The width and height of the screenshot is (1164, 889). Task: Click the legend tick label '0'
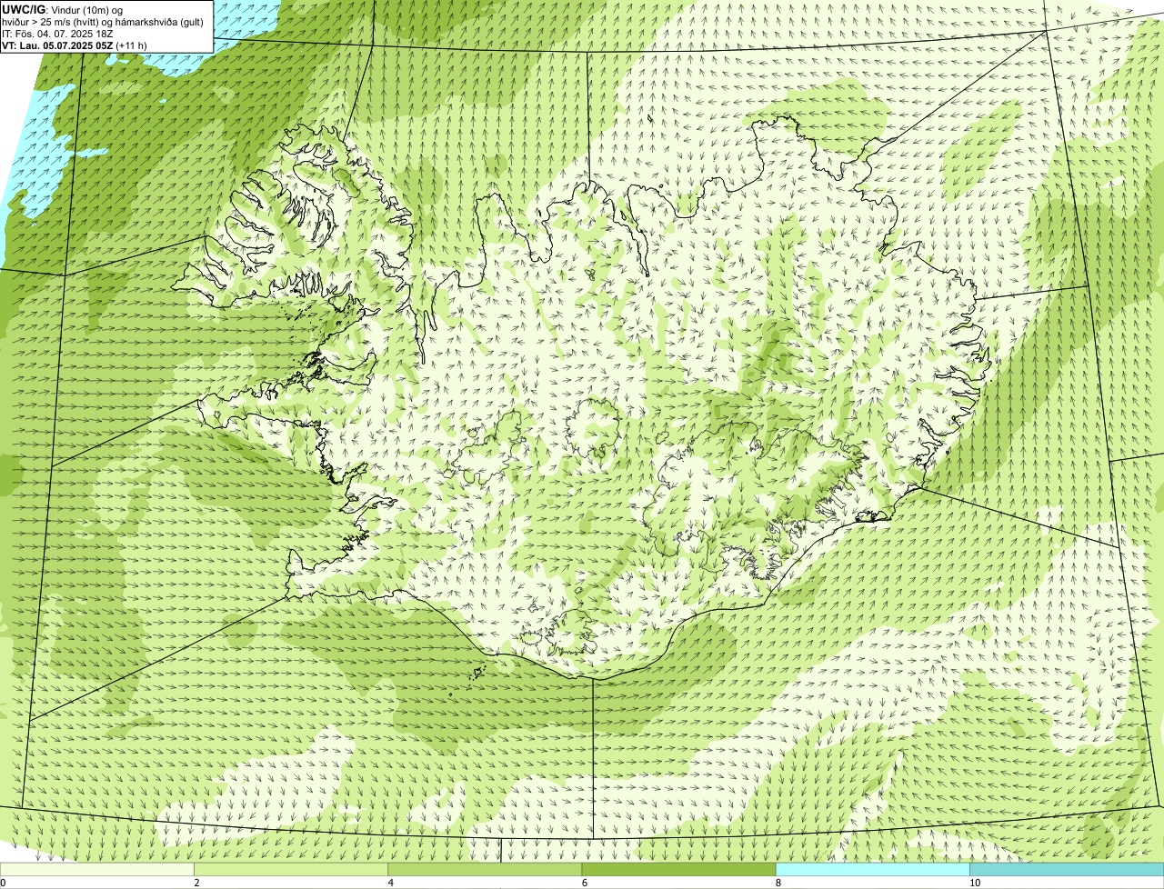pyautogui.click(x=3, y=883)
